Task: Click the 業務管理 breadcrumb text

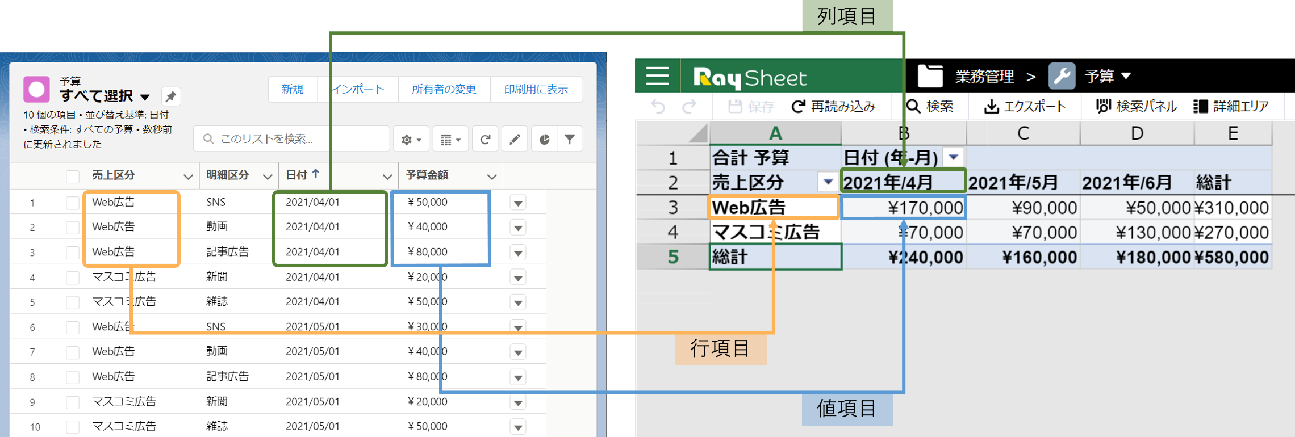Action: coord(984,76)
